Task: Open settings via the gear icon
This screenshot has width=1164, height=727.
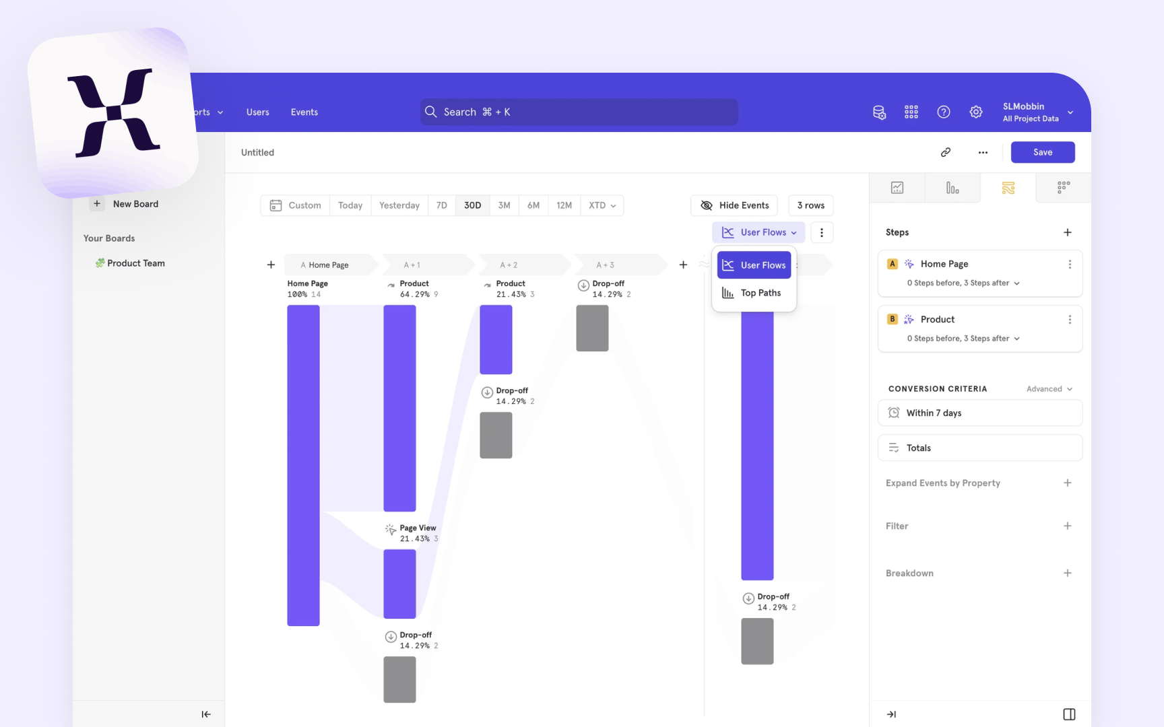Action: coord(976,112)
